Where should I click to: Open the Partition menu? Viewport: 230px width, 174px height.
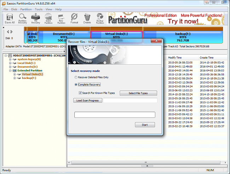point(26,9)
